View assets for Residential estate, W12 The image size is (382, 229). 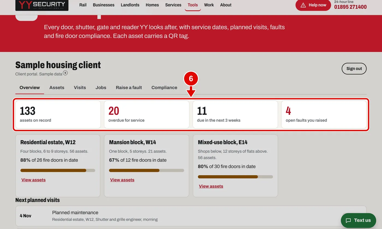coord(34,180)
